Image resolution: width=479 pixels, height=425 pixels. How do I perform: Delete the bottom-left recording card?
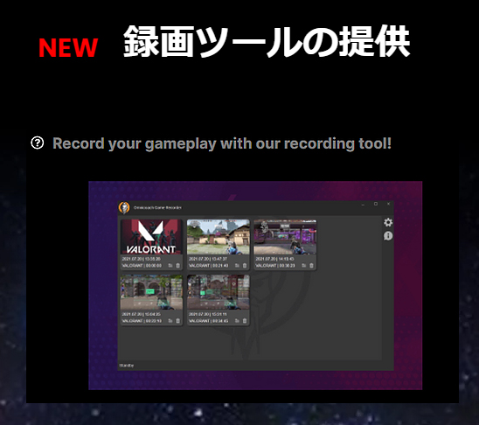pyautogui.click(x=178, y=321)
